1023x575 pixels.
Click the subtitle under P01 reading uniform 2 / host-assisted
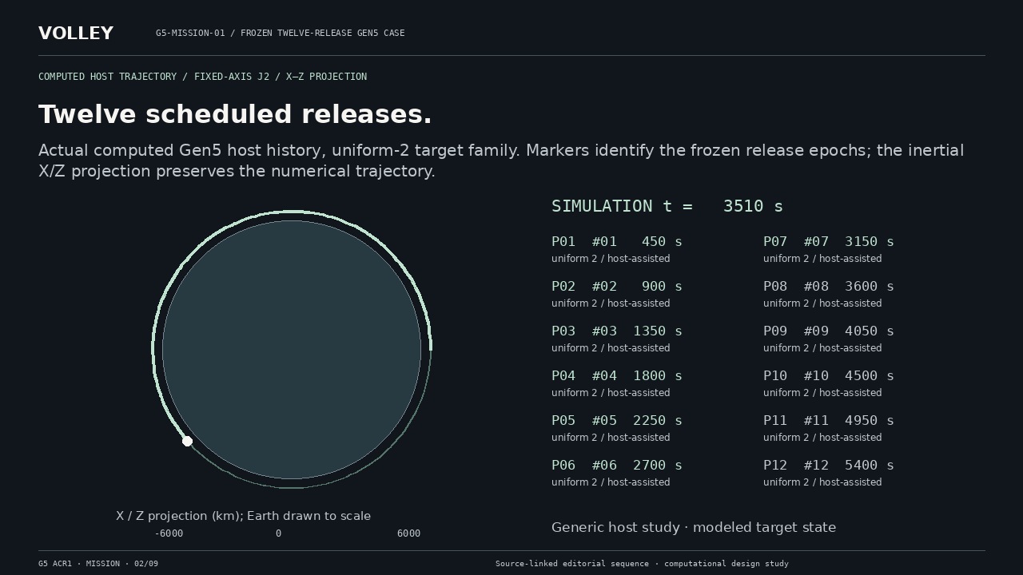click(x=611, y=259)
